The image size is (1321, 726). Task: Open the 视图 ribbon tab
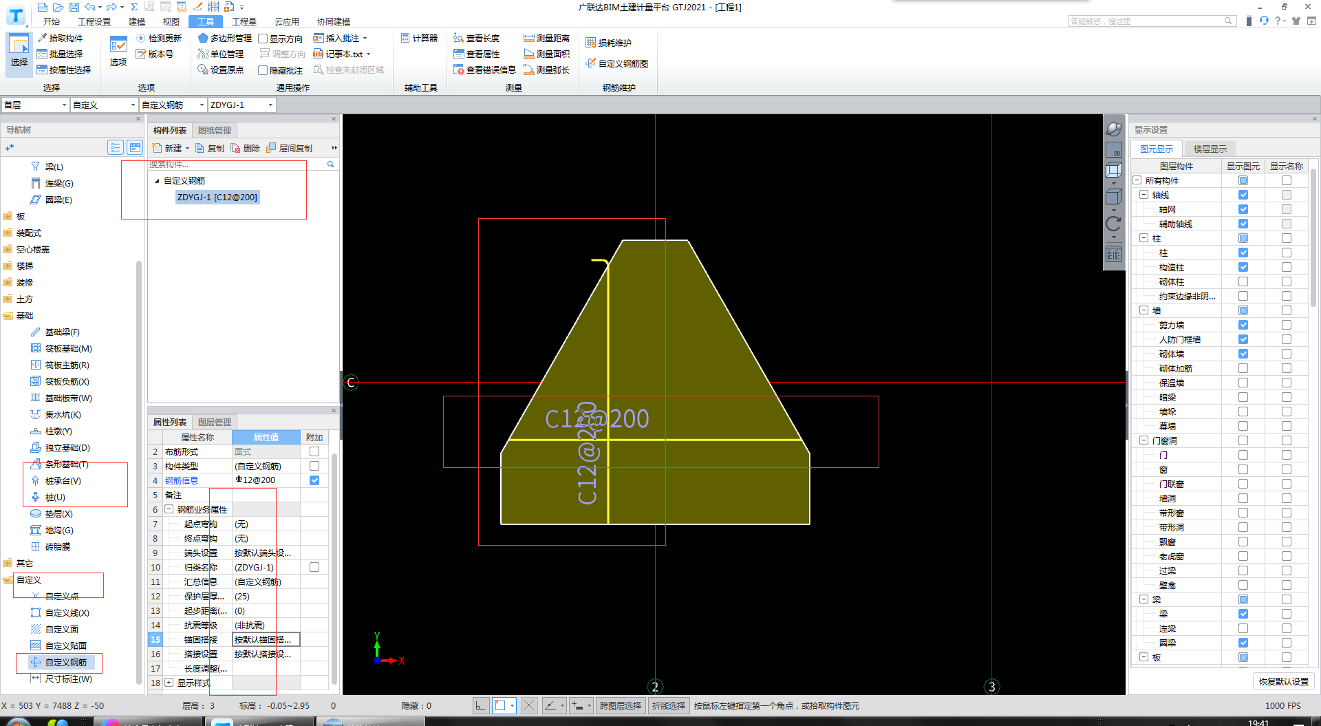(171, 21)
